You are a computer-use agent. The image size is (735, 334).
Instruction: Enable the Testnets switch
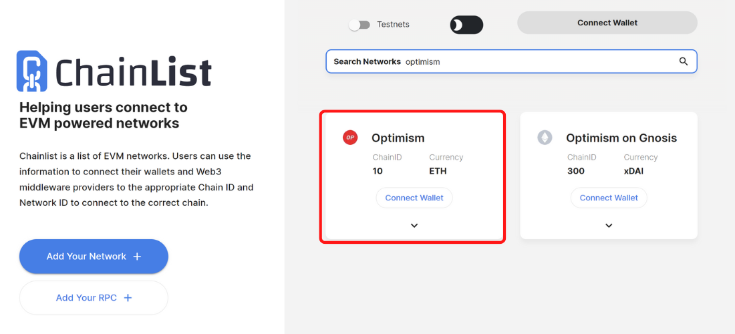pyautogui.click(x=359, y=25)
